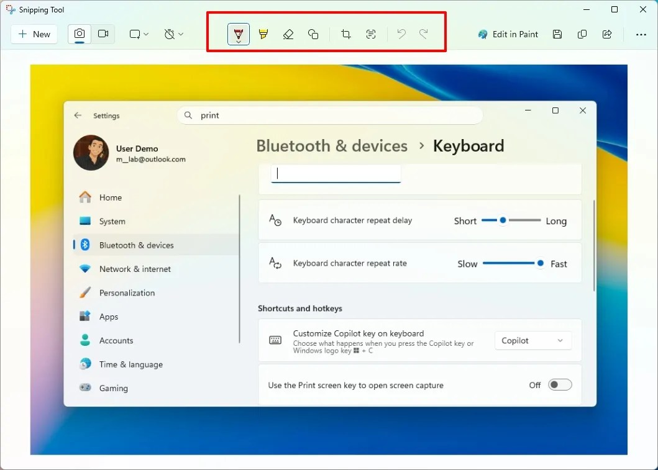The width and height of the screenshot is (658, 470).
Task: Select the ballpoint pen tool
Action: pyautogui.click(x=239, y=34)
